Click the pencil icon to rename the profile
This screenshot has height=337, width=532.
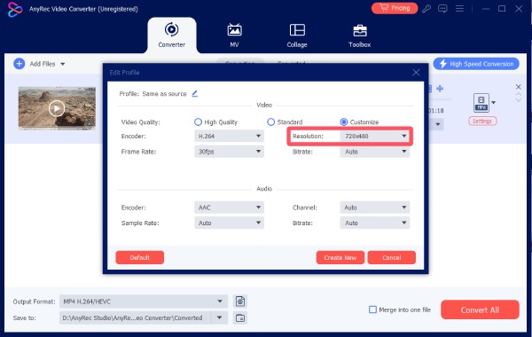pyautogui.click(x=195, y=94)
